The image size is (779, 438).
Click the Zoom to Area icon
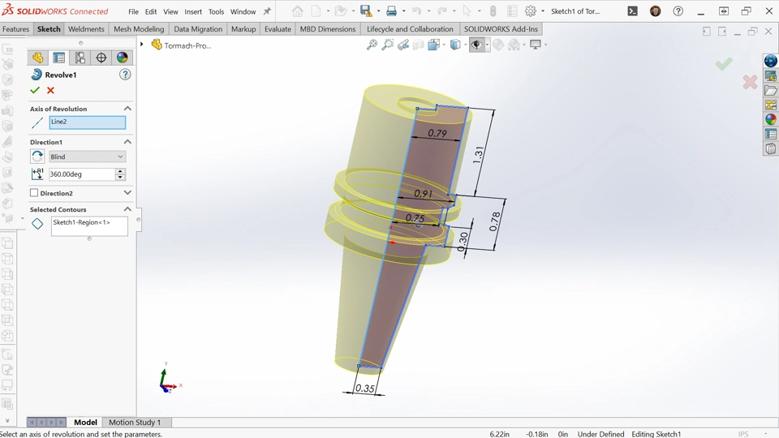click(387, 45)
